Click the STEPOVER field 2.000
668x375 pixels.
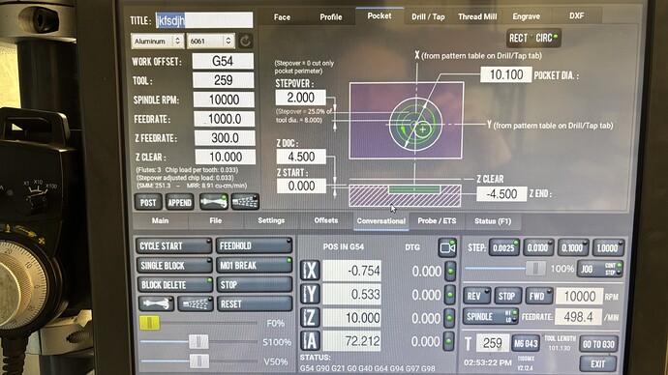pyautogui.click(x=301, y=98)
